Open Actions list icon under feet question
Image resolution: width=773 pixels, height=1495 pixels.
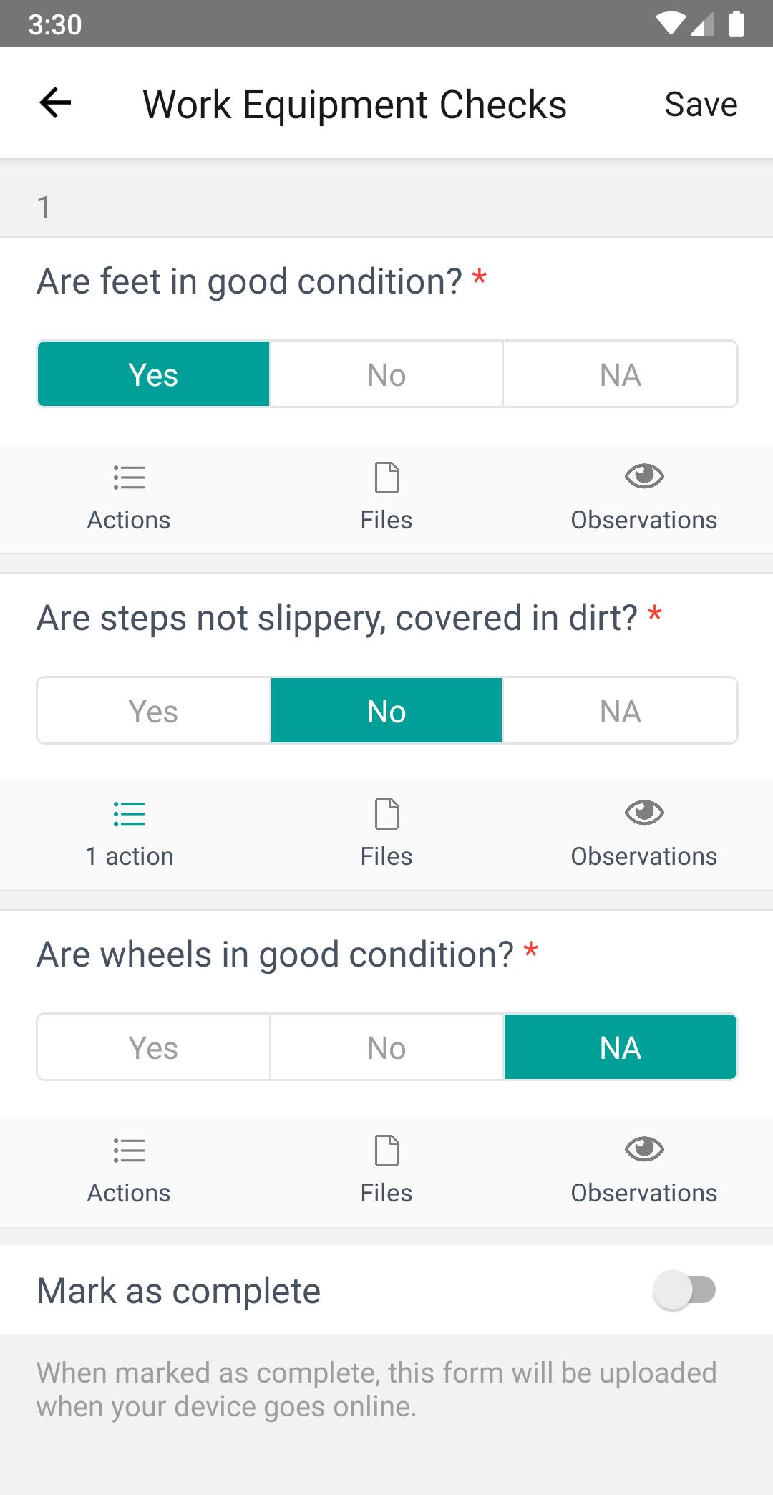point(129,478)
